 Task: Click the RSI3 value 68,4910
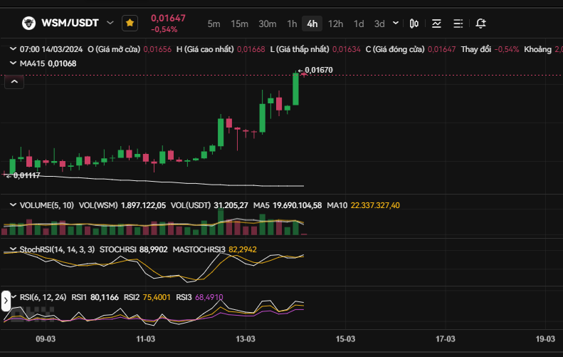(209, 297)
